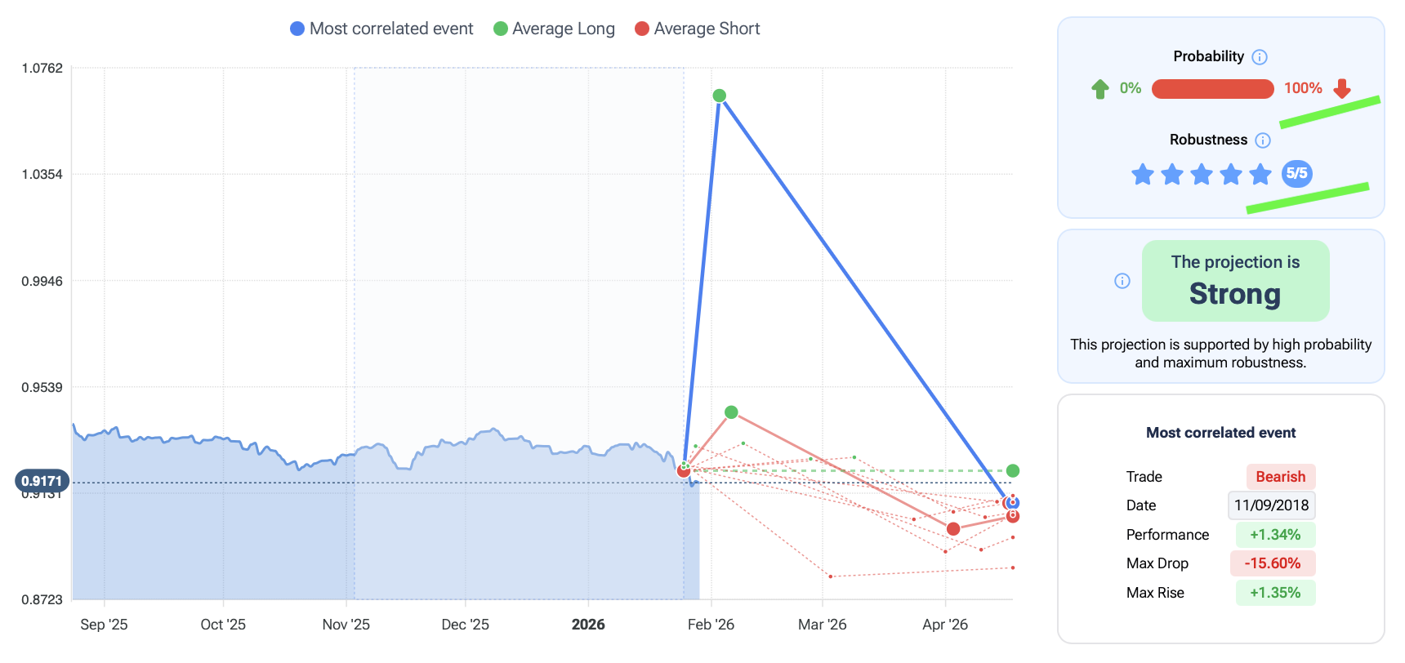This screenshot has width=1405, height=663.
Task: Click the Robustness info icon
Action: pyautogui.click(x=1263, y=140)
